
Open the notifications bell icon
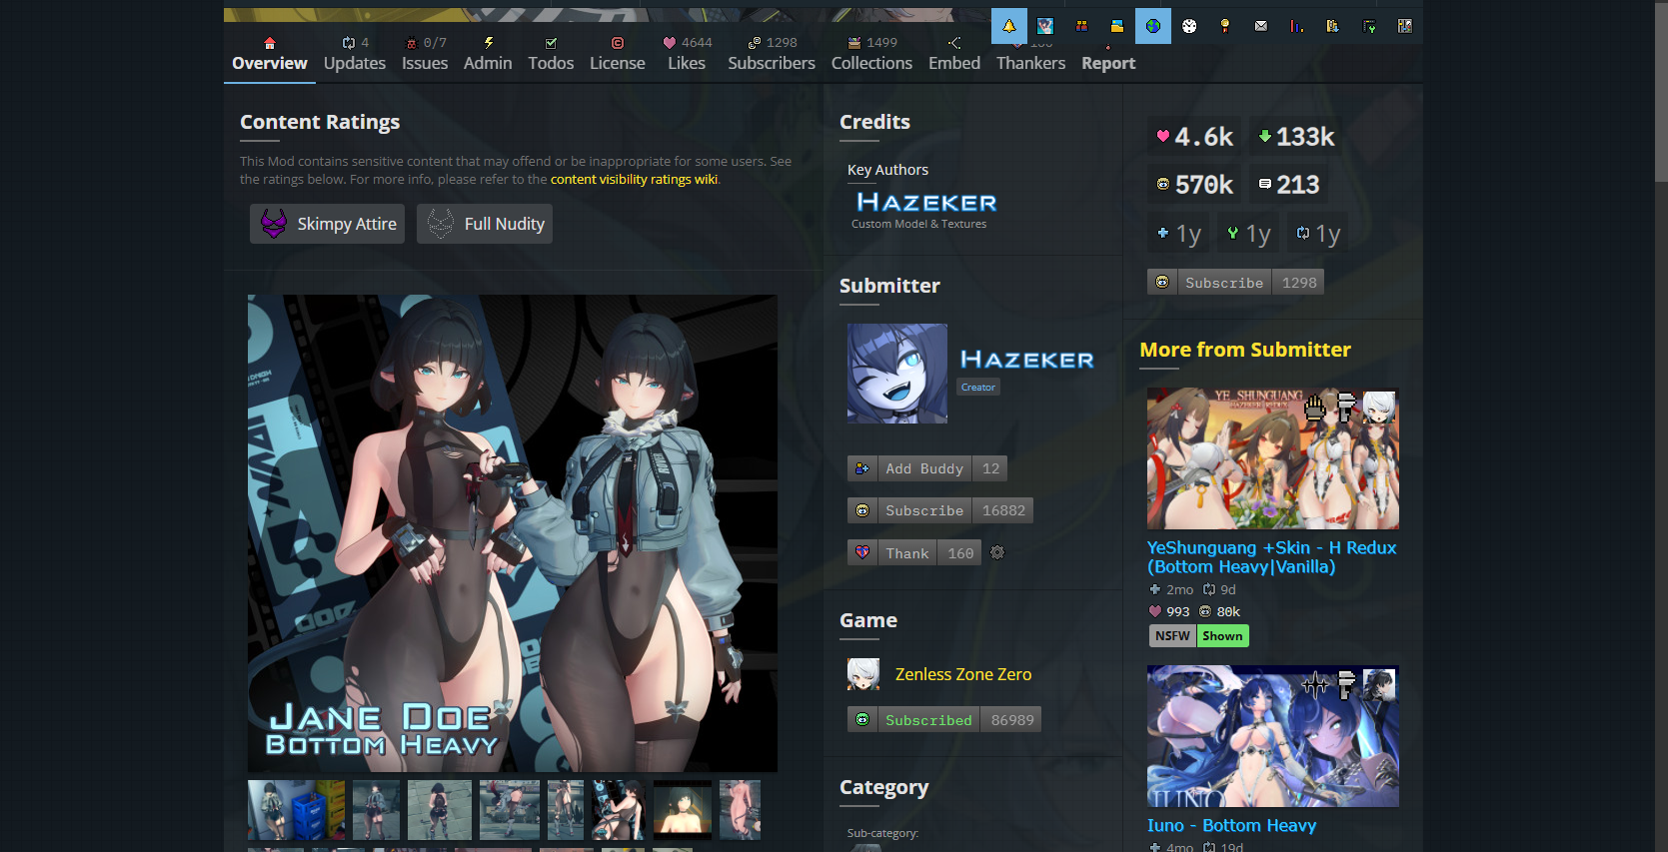[x=1008, y=26]
